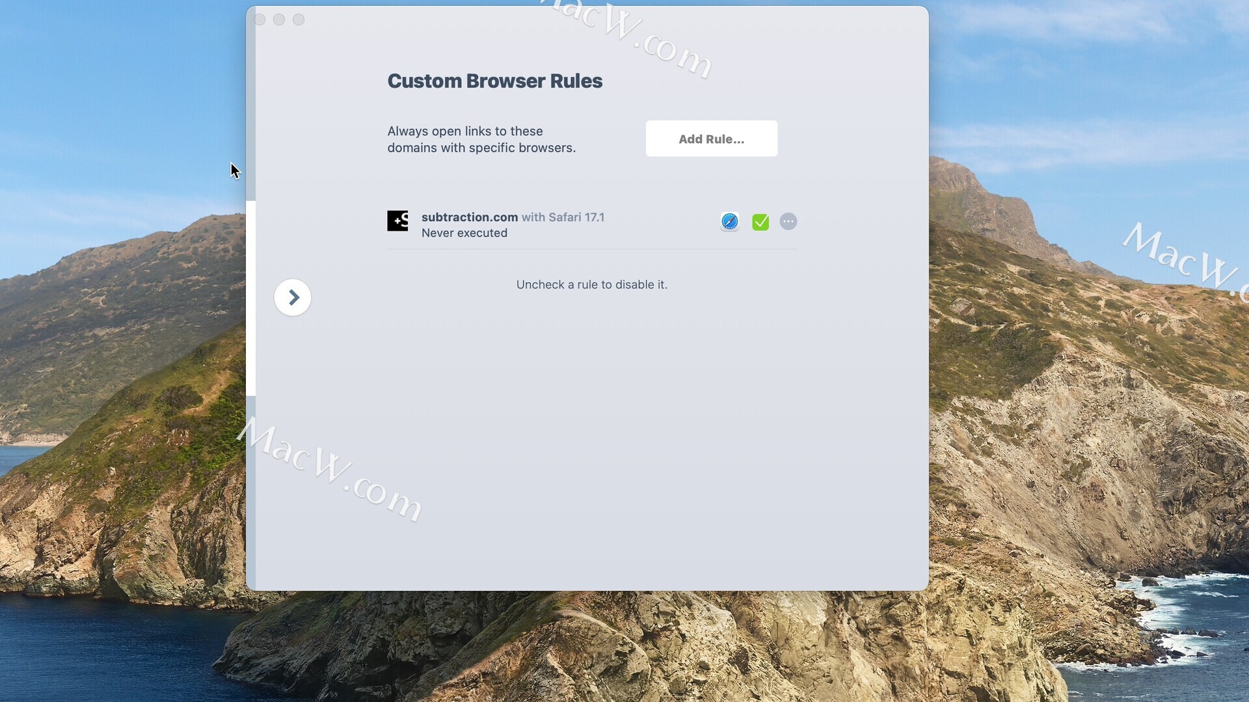Click the white scroll indicator on left edge
This screenshot has height=702, width=1249.
pos(250,298)
